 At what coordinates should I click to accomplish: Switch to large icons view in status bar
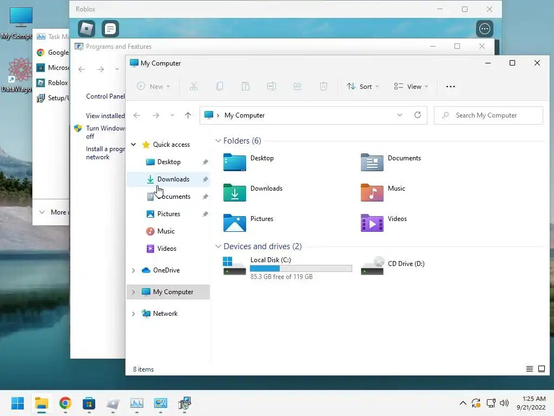coord(541,369)
